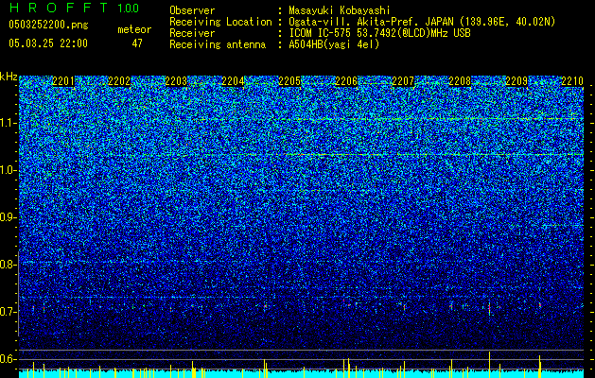Click the time marker 2206

coord(346,81)
